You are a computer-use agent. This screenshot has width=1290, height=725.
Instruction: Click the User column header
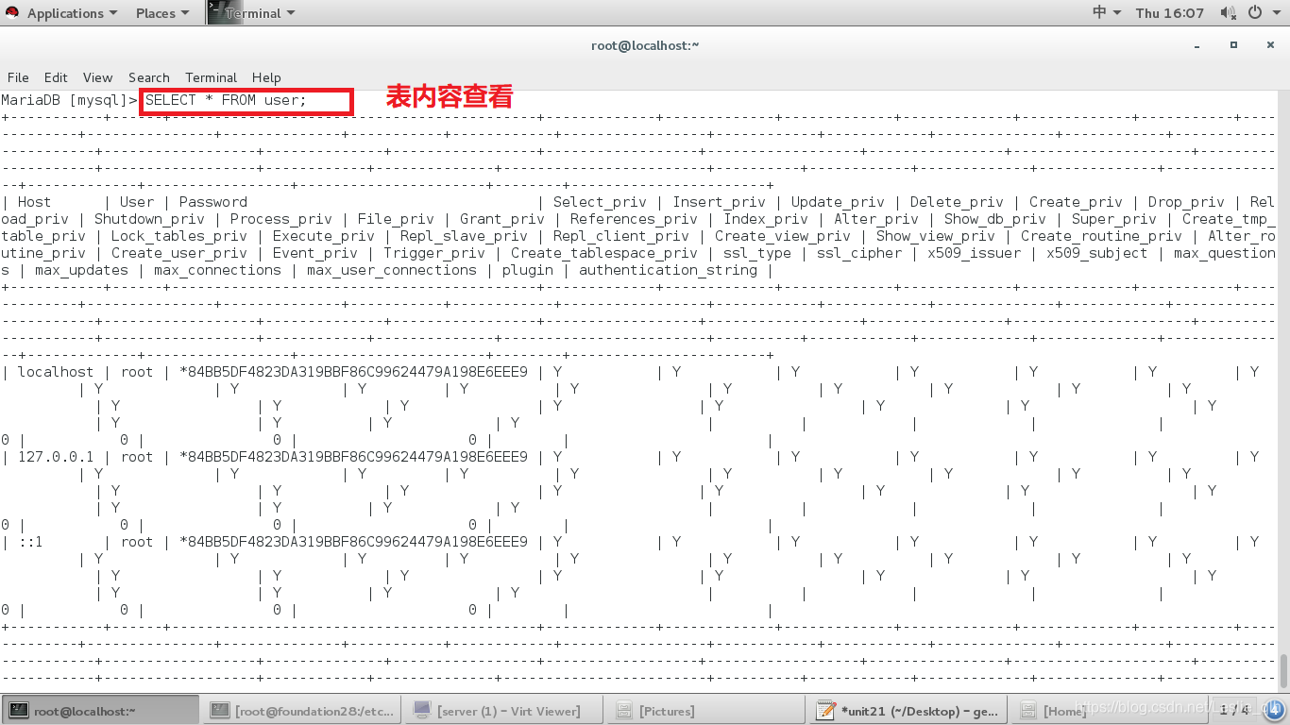[x=136, y=202]
